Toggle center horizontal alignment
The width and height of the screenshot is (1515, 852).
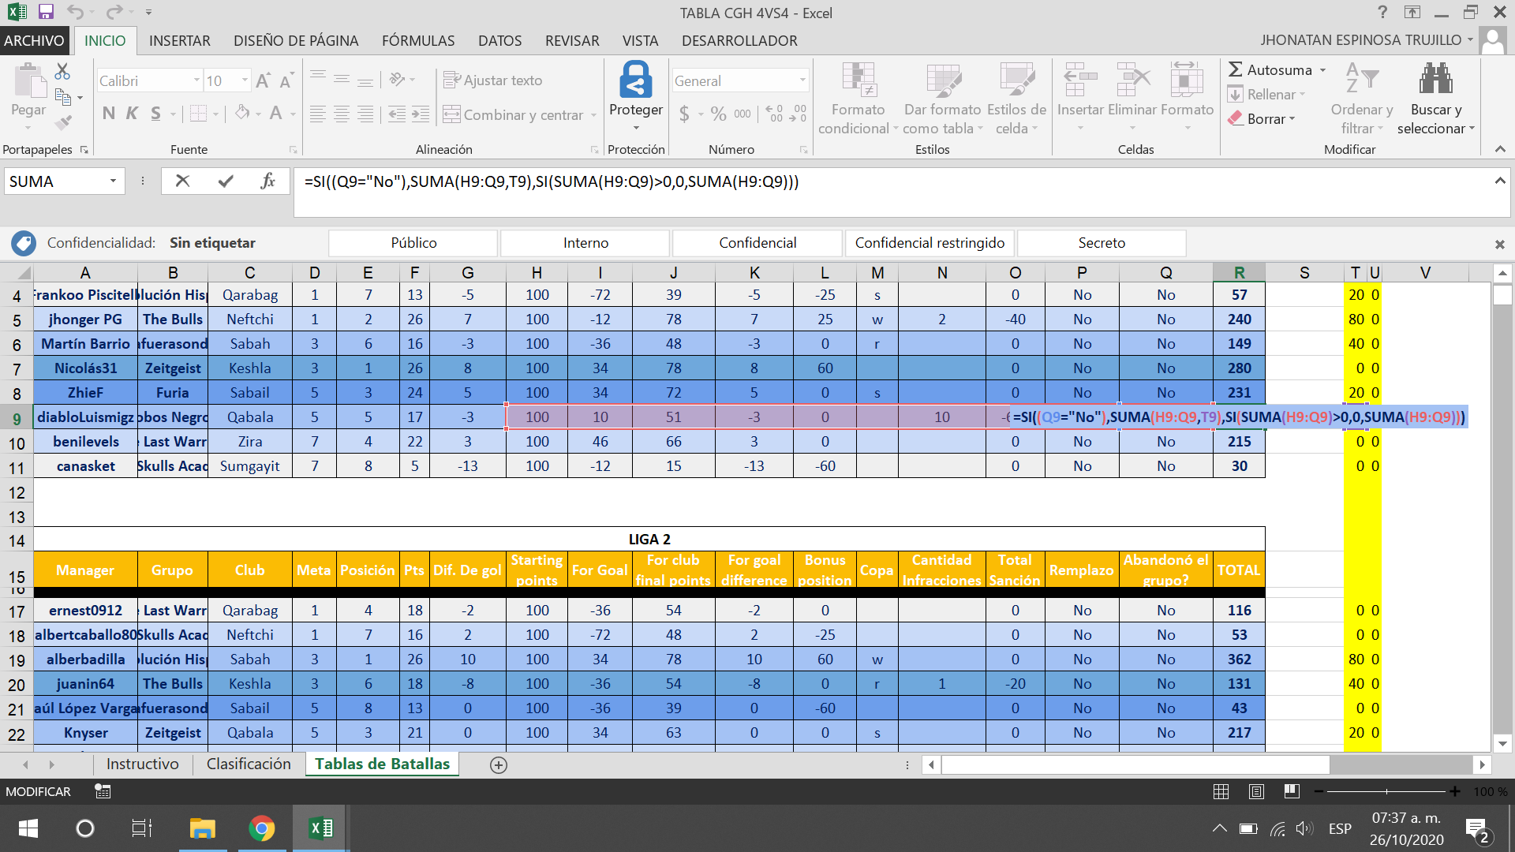point(342,114)
